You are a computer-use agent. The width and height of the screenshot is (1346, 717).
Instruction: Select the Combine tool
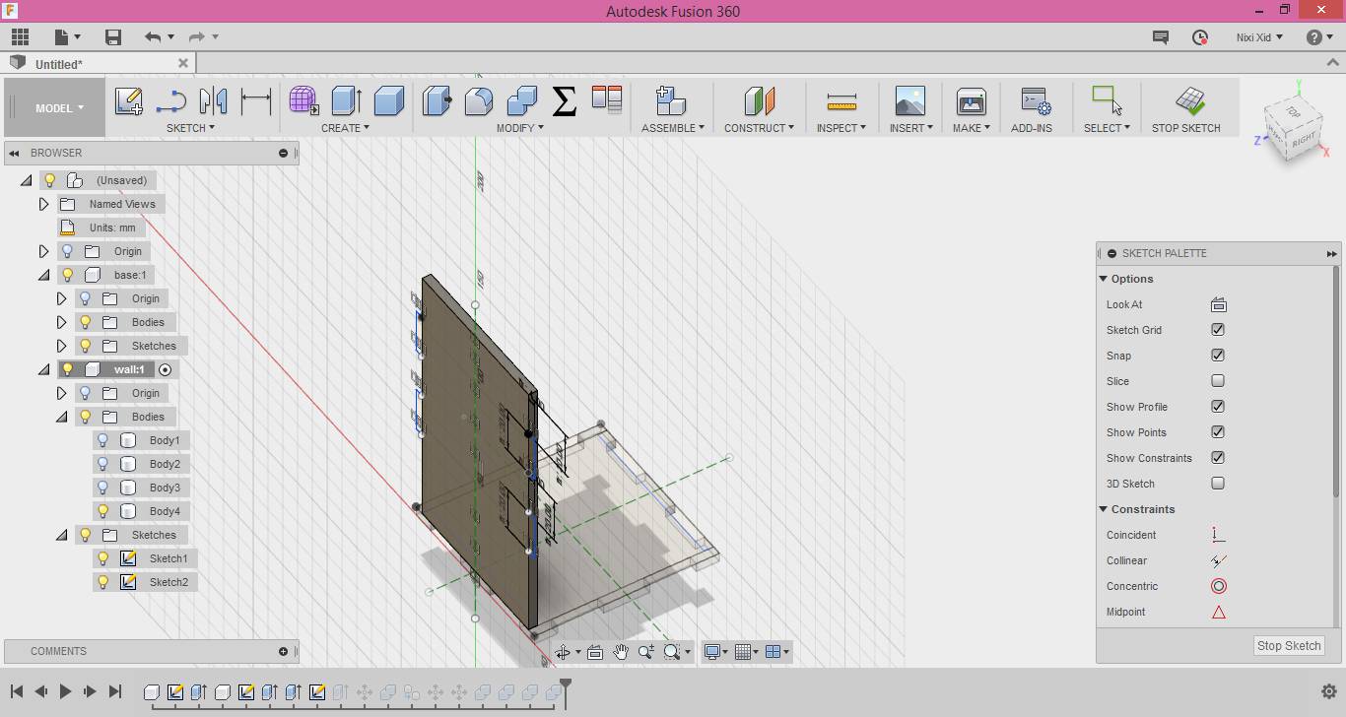(x=522, y=100)
